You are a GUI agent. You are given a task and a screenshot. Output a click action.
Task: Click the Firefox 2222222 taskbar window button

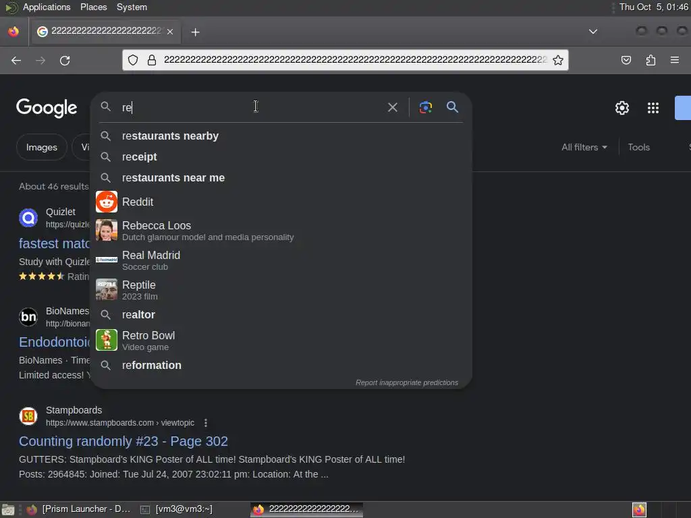tap(307, 509)
